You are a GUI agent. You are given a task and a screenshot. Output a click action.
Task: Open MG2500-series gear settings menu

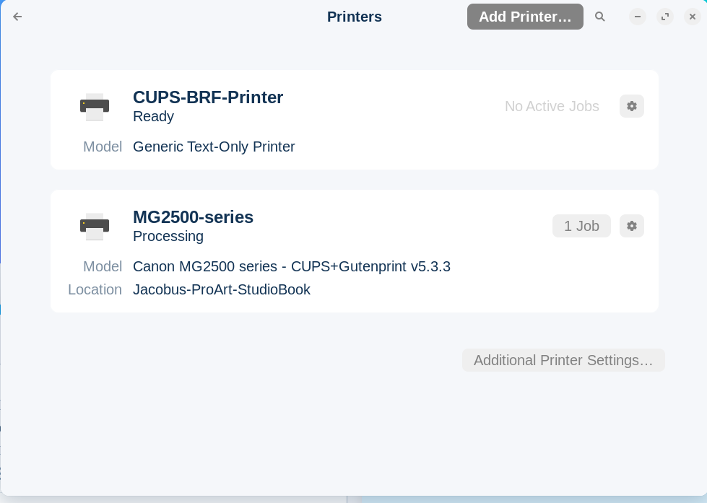pos(632,226)
